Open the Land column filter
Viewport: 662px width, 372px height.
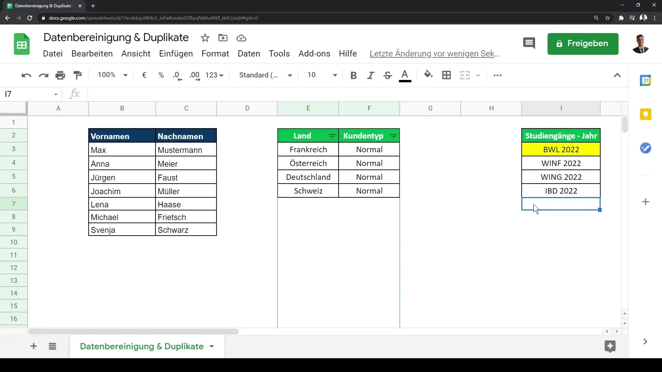[x=332, y=136]
